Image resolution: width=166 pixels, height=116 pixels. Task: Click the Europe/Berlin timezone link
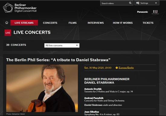(126, 68)
